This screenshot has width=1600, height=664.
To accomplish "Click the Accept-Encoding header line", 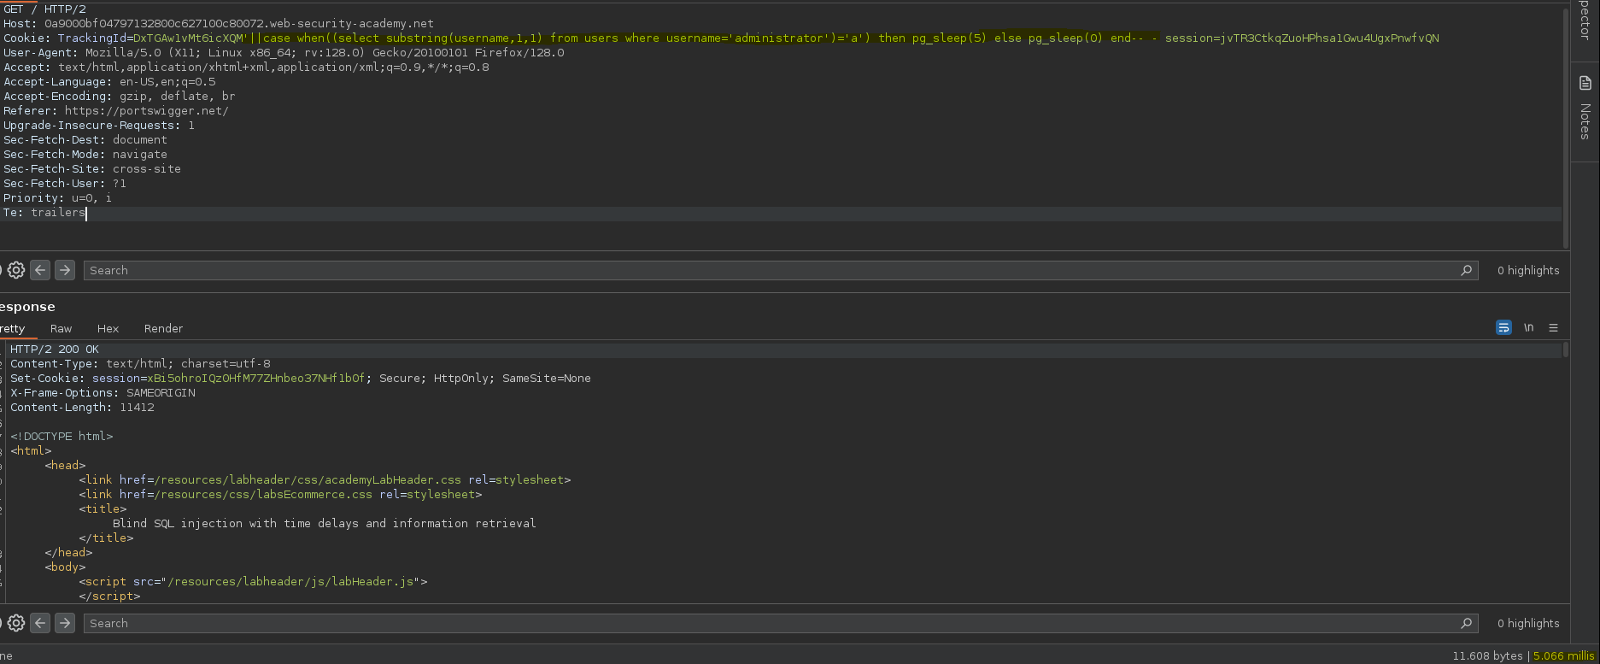I will point(120,97).
